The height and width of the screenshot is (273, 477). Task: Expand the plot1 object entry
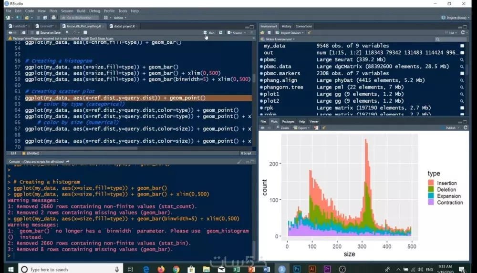(x=261, y=94)
